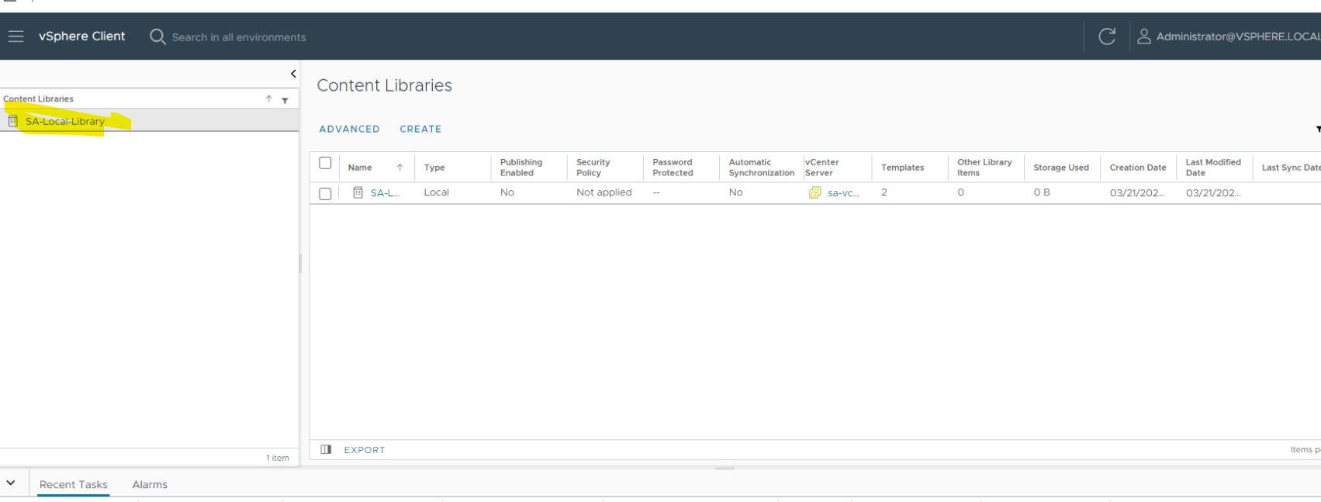This screenshot has width=1321, height=502.
Task: Click the 0 B storage used cell
Action: pos(1041,192)
